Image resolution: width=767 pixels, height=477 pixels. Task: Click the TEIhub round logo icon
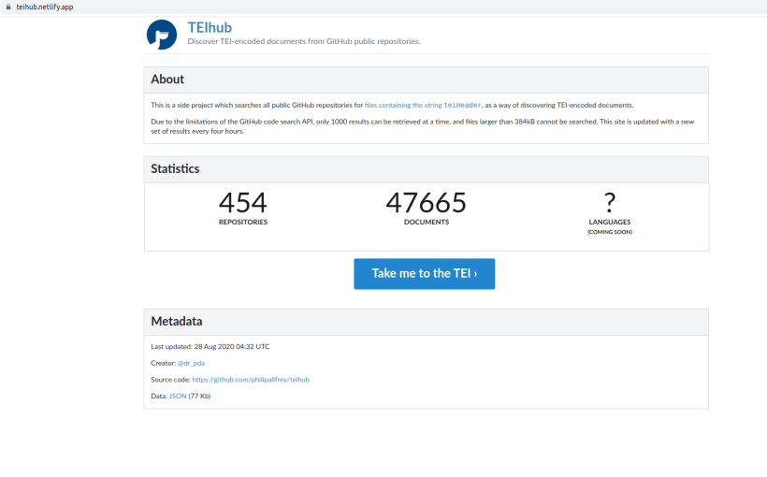tap(162, 35)
